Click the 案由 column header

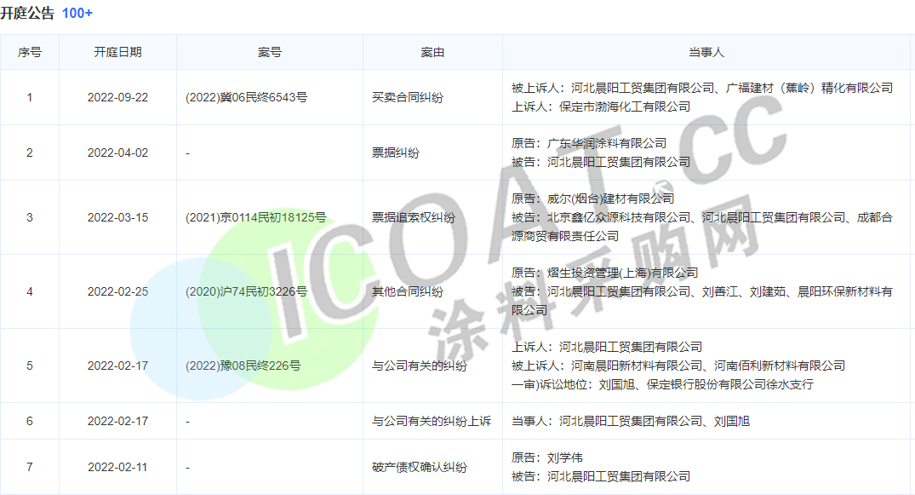[432, 52]
